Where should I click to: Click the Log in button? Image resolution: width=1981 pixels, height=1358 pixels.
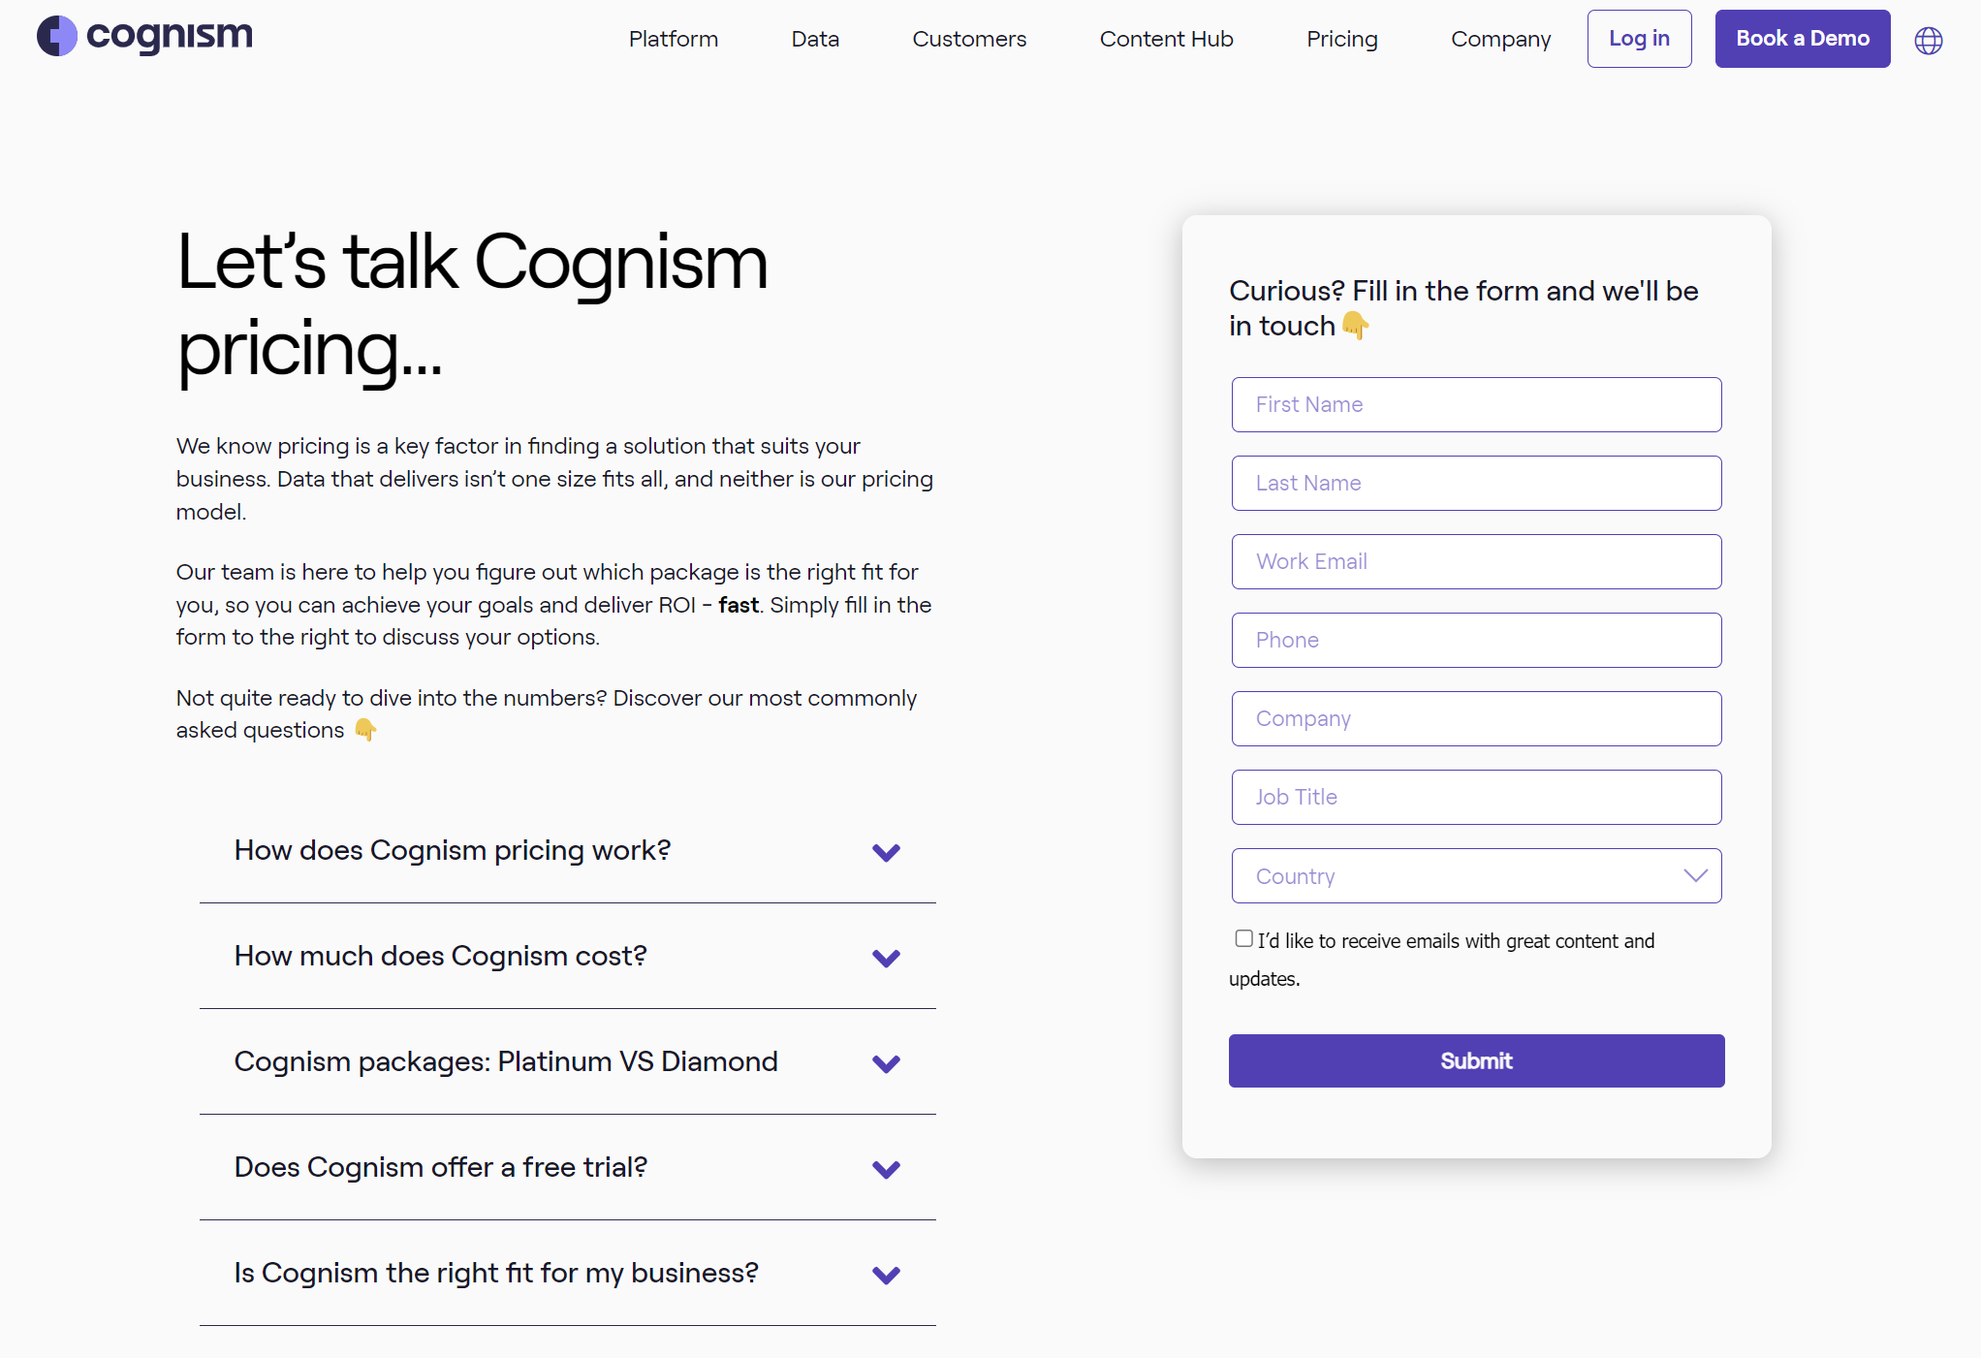[x=1639, y=39]
